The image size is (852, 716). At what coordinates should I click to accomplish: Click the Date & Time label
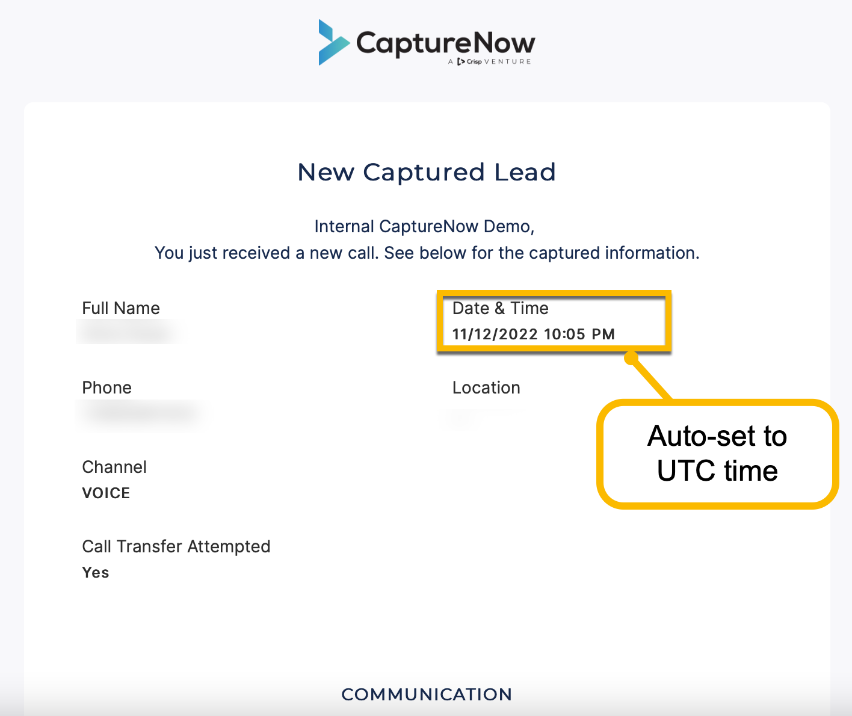tap(500, 308)
